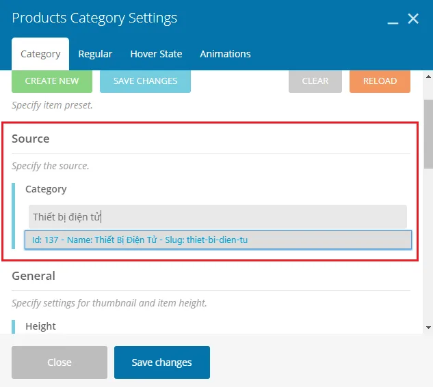
Task: Focus the Category text input field
Action: point(218,217)
